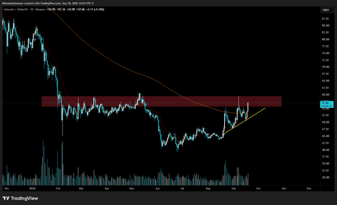Click the Dec label at time axis start
This screenshot has width=337, height=205.
[x=6, y=189]
